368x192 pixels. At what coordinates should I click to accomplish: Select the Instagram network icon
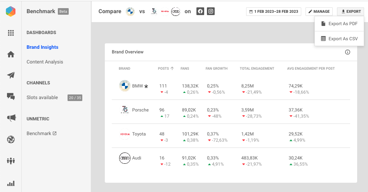point(211,11)
